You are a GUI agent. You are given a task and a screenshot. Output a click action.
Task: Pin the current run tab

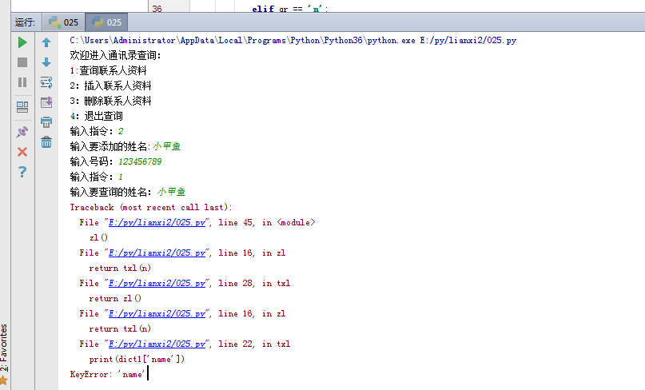coord(22,131)
